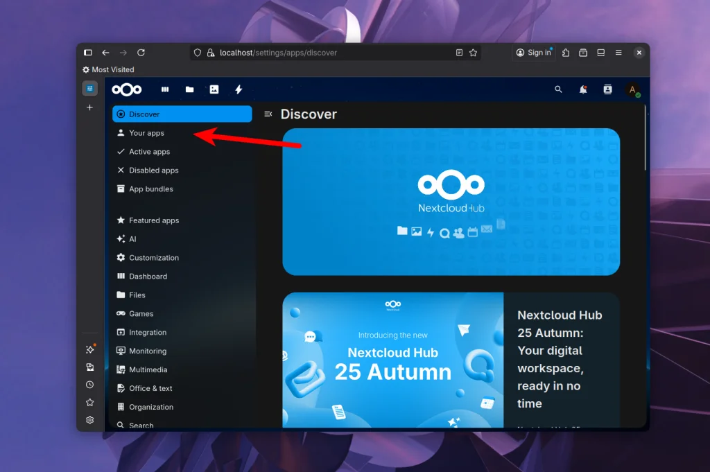The height and width of the screenshot is (472, 710).
Task: Open the user avatar menu
Action: [x=632, y=89]
